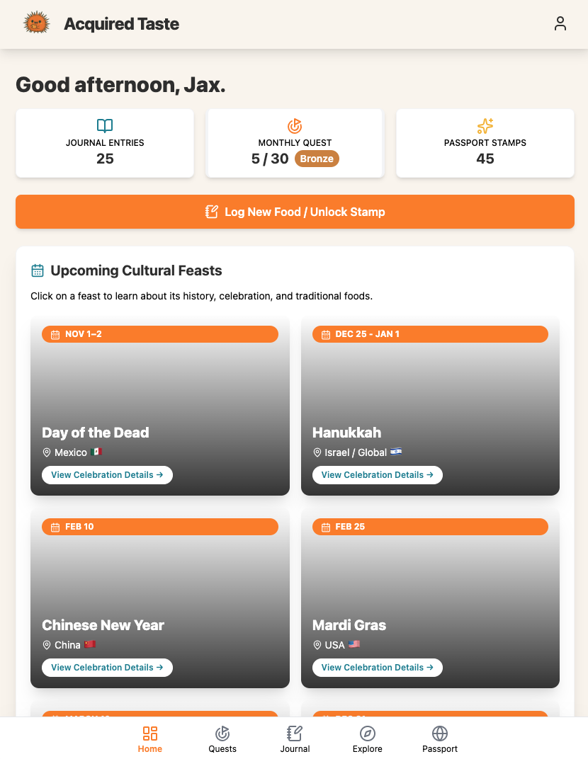This screenshot has height=759, width=588.
Task: Click the Passport Stamps sparkle icon
Action: click(485, 125)
